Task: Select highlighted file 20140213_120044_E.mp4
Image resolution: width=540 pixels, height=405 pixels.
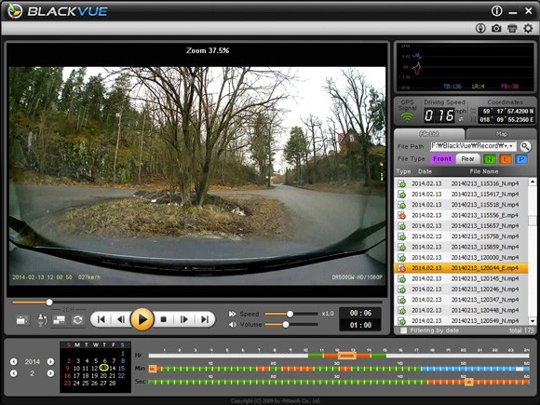Action: pyautogui.click(x=461, y=268)
